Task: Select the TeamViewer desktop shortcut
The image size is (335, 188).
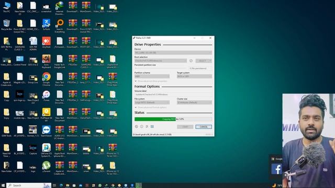Action: pyautogui.click(x=46, y=131)
